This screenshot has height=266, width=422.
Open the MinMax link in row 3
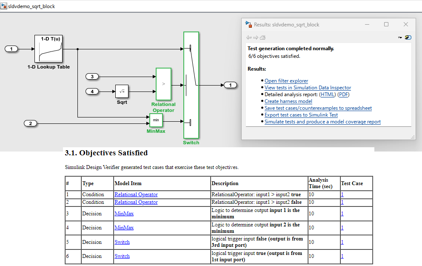124,213
